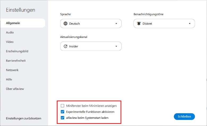This screenshot has width=207, height=126.
Task: Select the Netzwerk tab
Action: click(x=12, y=70)
